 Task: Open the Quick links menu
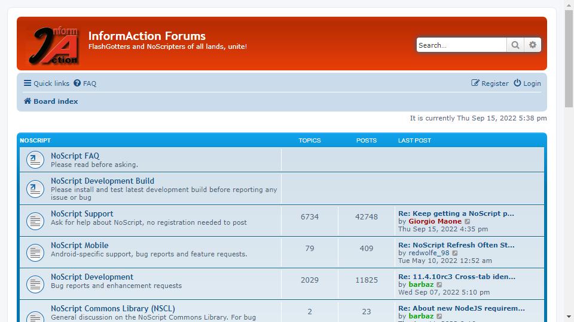point(47,83)
